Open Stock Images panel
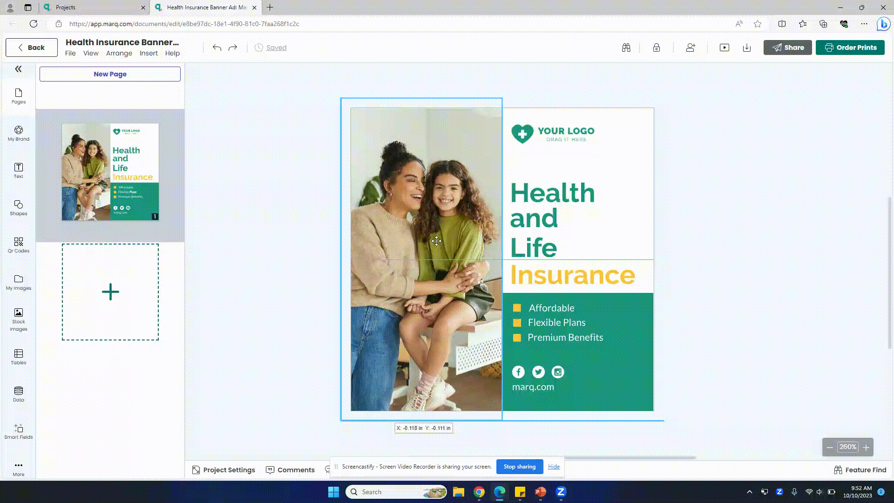Image resolution: width=894 pixels, height=503 pixels. click(19, 320)
